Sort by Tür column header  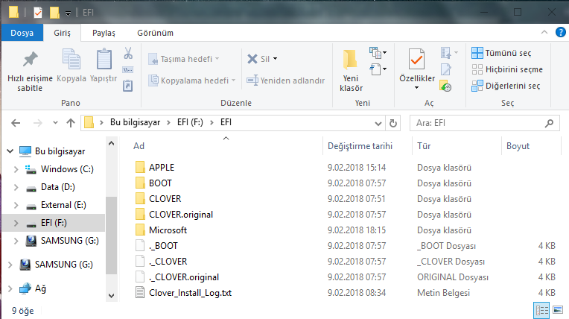[424, 146]
